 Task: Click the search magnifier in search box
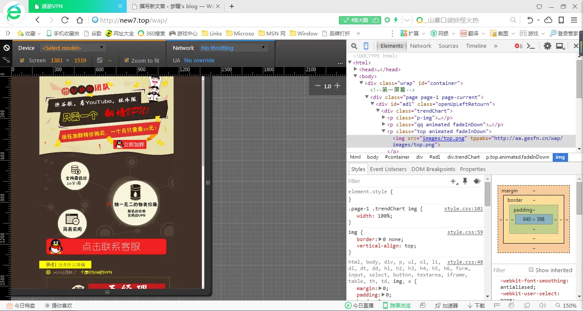[x=513, y=20]
